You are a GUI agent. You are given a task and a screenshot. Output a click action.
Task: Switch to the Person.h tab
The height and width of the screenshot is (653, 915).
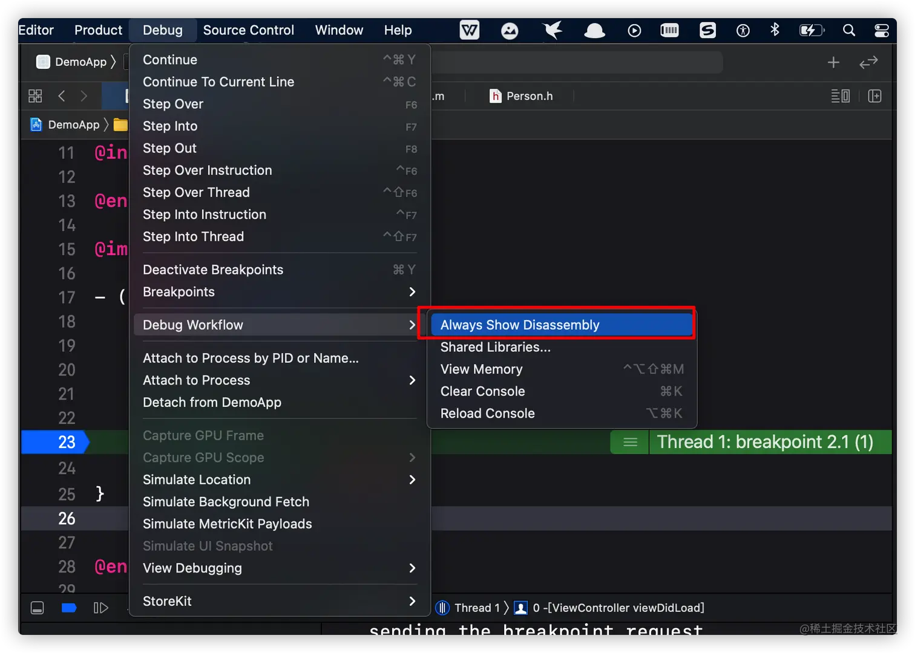(x=522, y=96)
